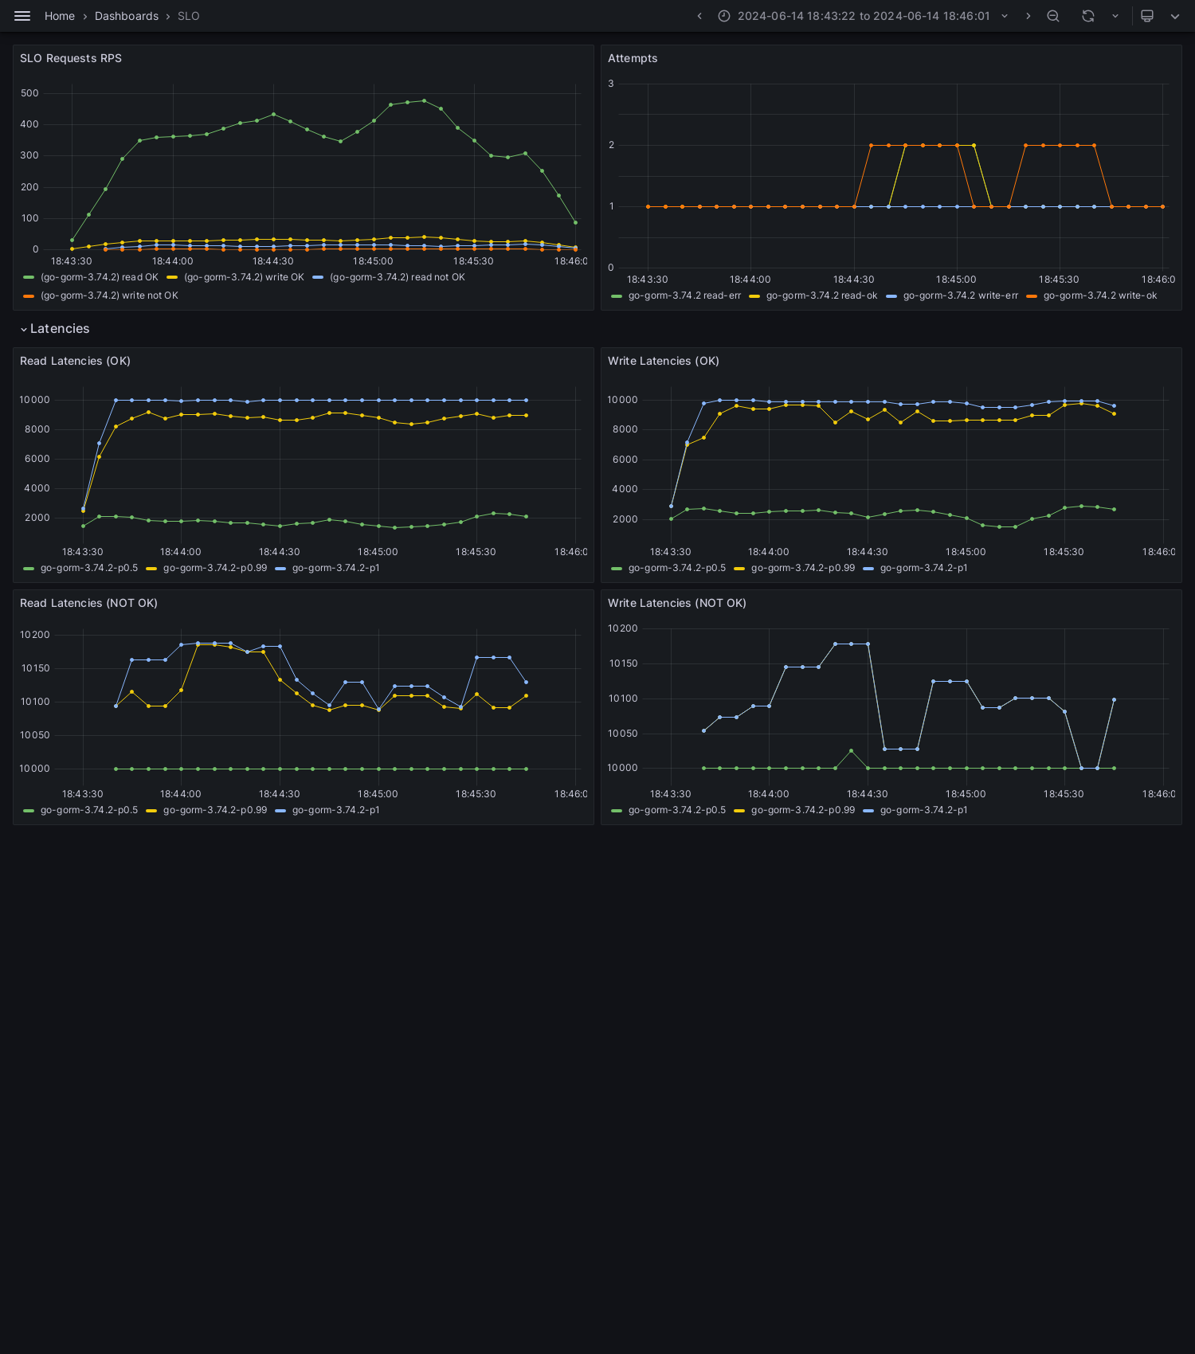Click the clock icon in time picker
This screenshot has width=1195, height=1354.
[724, 16]
